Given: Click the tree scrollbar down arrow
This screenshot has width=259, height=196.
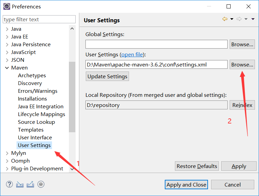Looking at the screenshot, I should (72, 169).
